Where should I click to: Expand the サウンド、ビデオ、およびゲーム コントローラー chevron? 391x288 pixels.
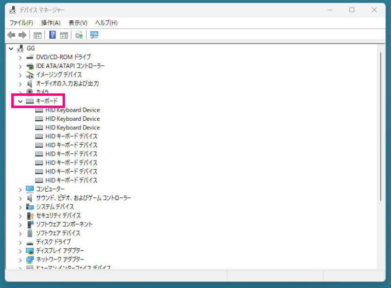point(20,198)
